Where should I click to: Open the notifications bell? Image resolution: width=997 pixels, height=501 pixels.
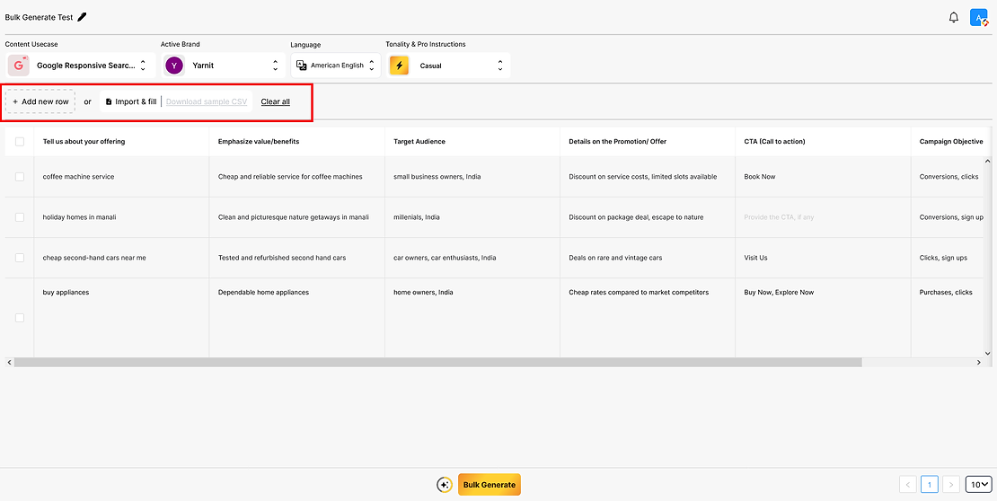[953, 18]
